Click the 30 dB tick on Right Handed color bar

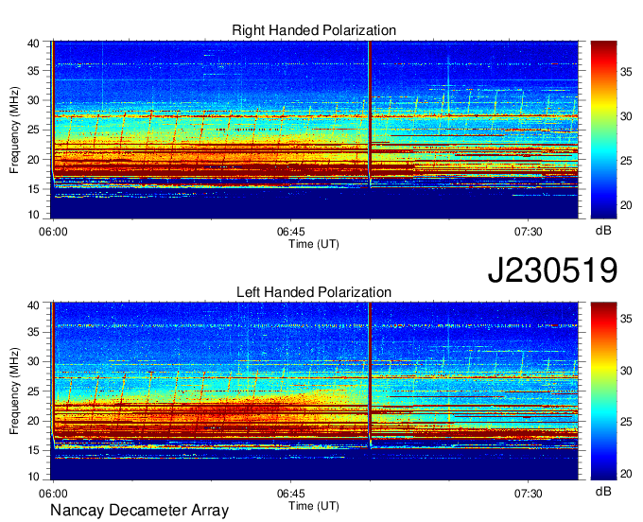coord(626,116)
